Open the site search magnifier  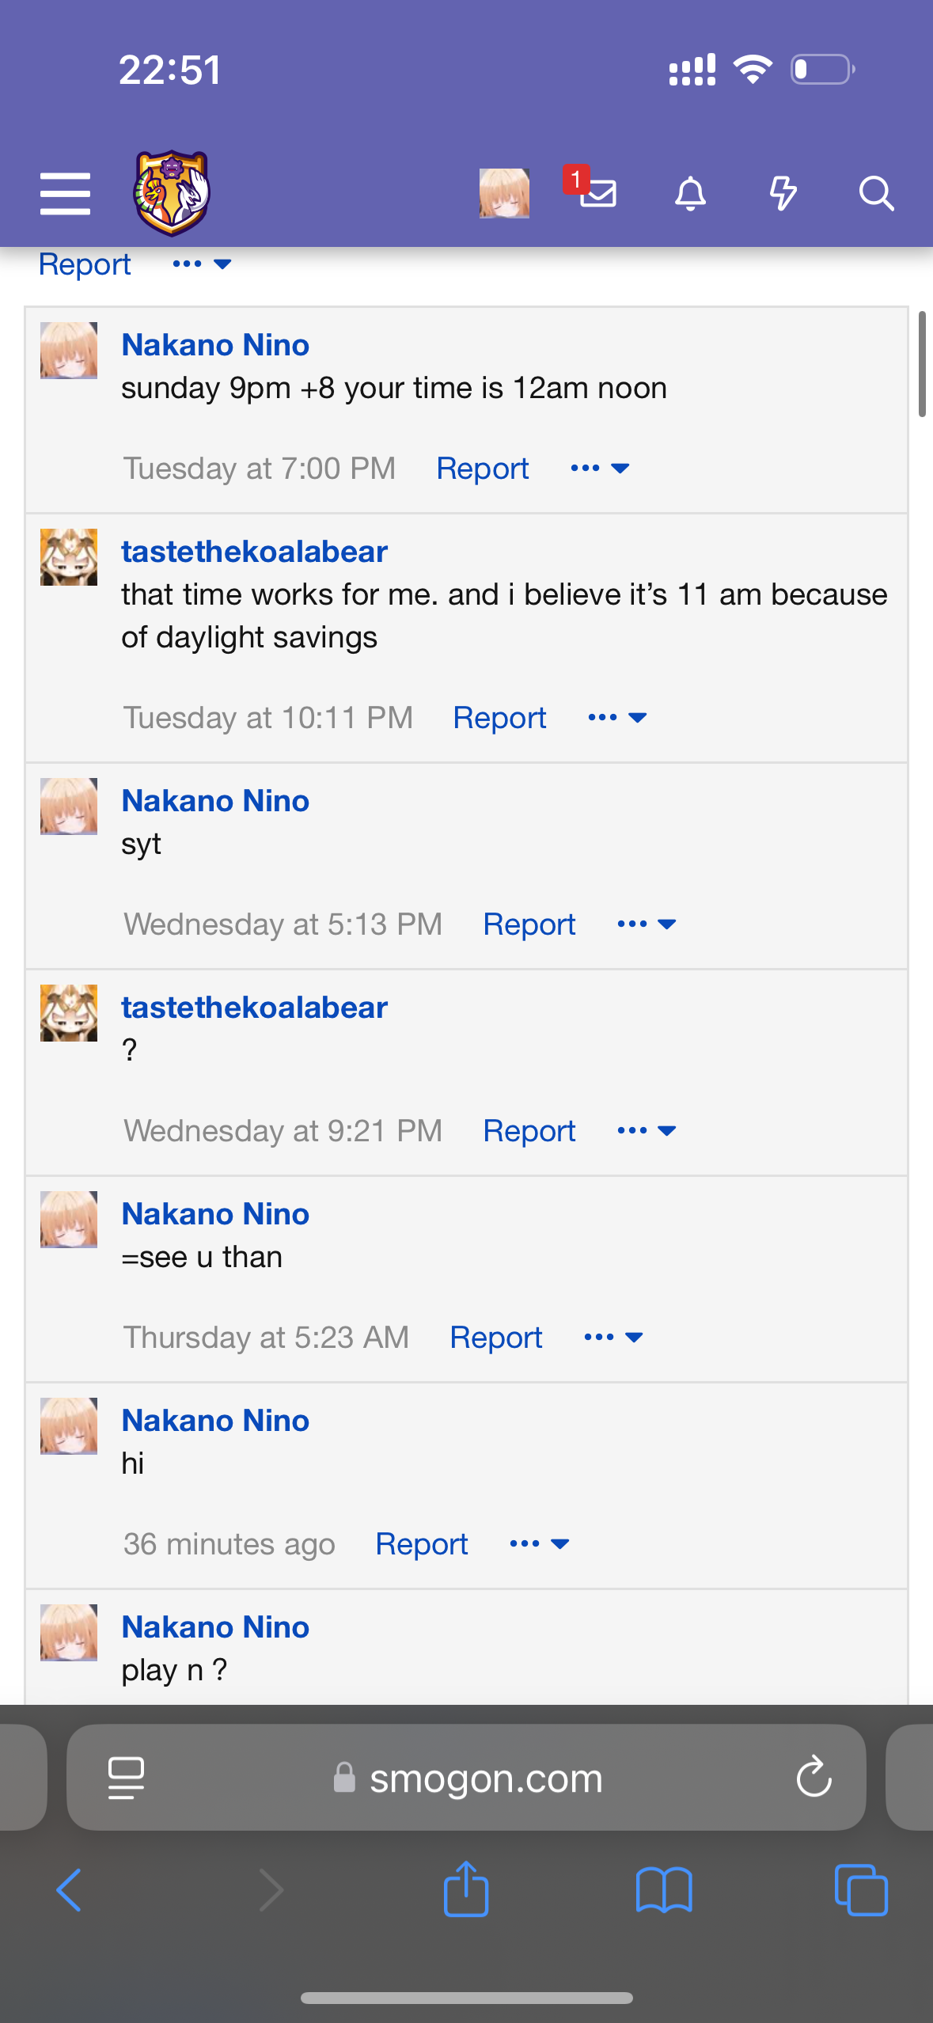click(x=876, y=194)
